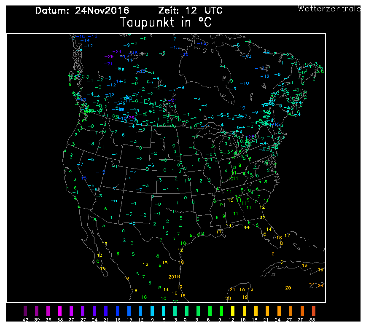The image size is (366, 327).
Task: Click the '-21' legend value label
Action: click(x=106, y=320)
